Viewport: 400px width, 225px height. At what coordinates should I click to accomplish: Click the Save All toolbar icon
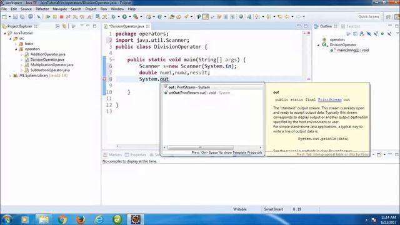22,17
